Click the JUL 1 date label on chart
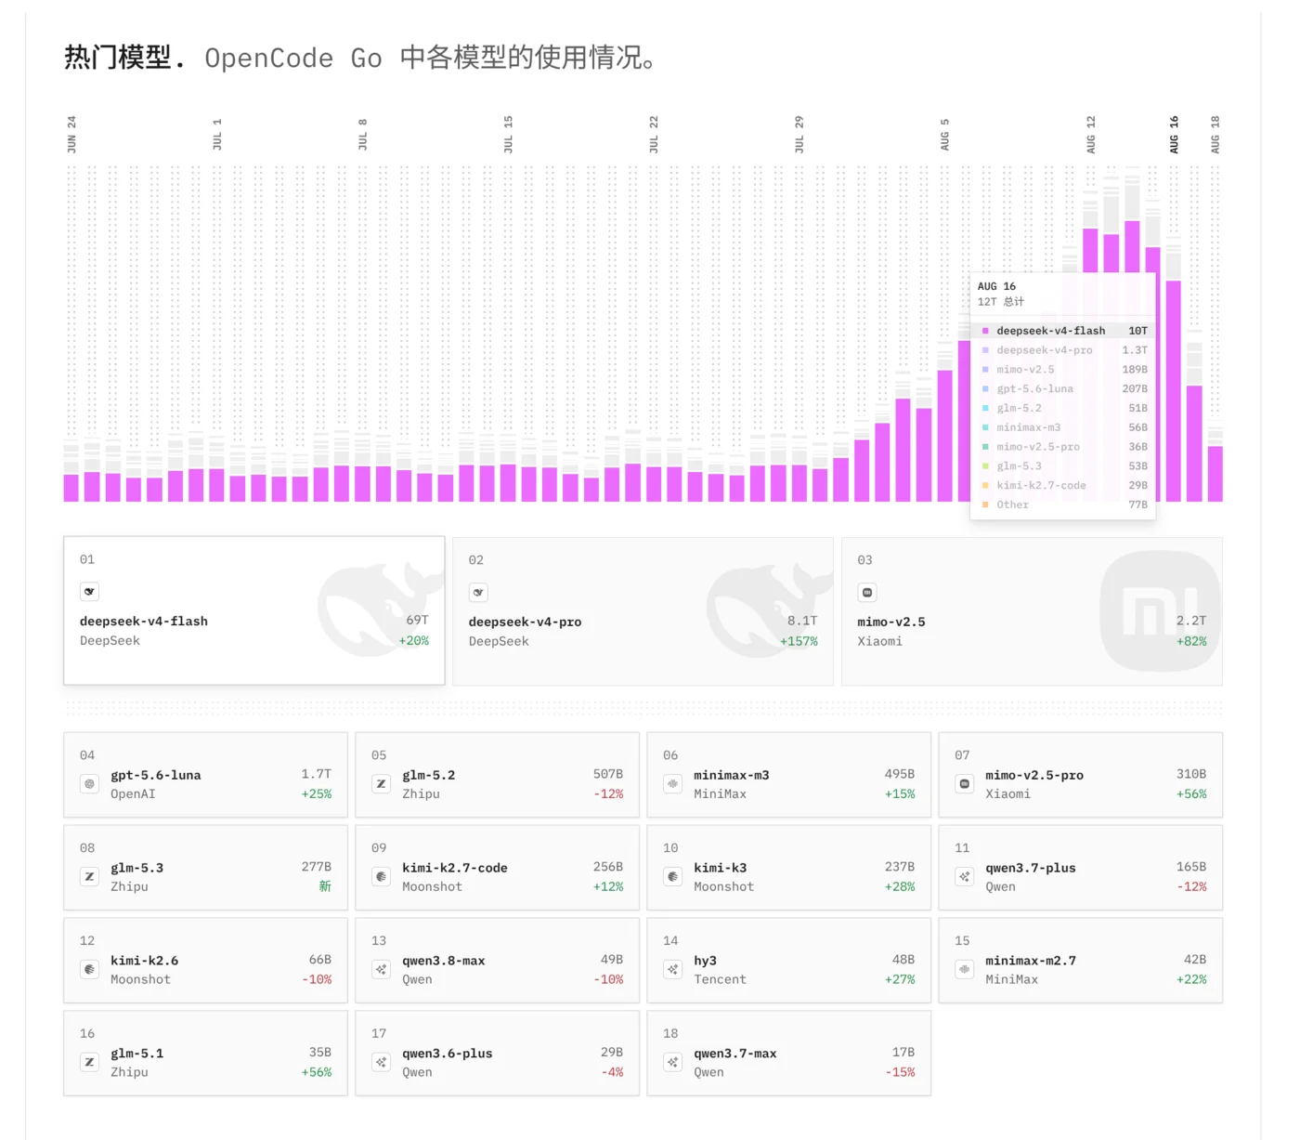The image size is (1300, 1140). (217, 135)
